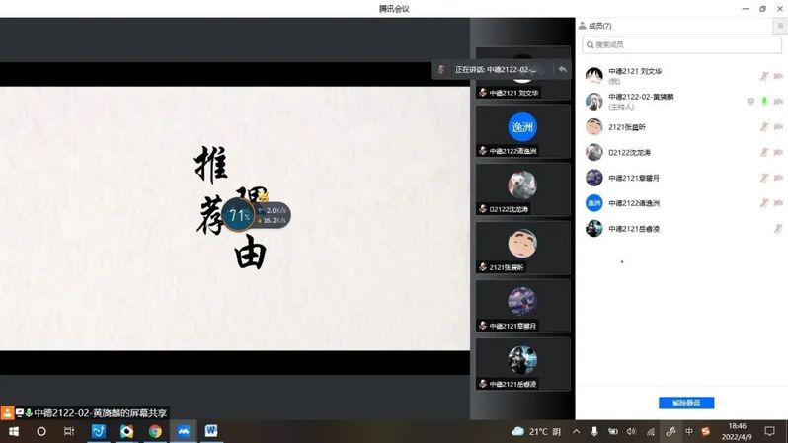Open Windows Start menu
The width and height of the screenshot is (788, 443).
click(x=14, y=431)
